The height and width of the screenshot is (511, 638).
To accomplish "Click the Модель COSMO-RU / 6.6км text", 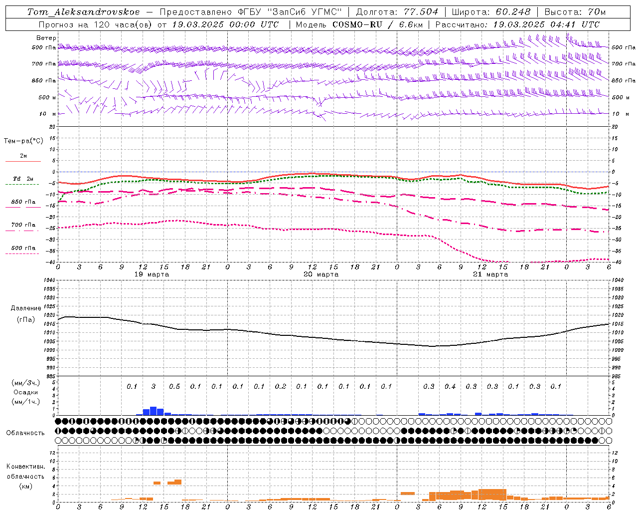I will point(359,24).
